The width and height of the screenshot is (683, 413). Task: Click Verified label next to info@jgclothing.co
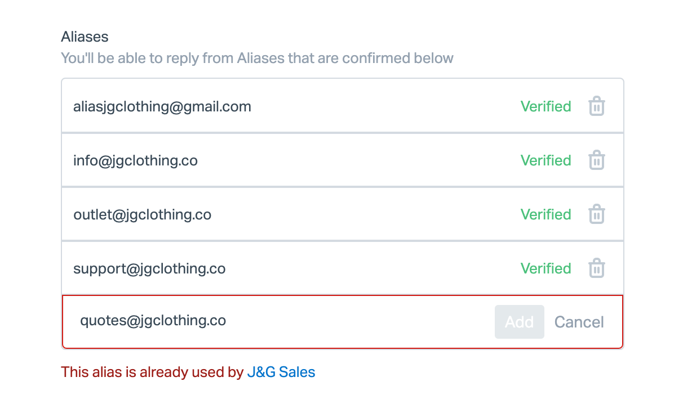pyautogui.click(x=545, y=160)
